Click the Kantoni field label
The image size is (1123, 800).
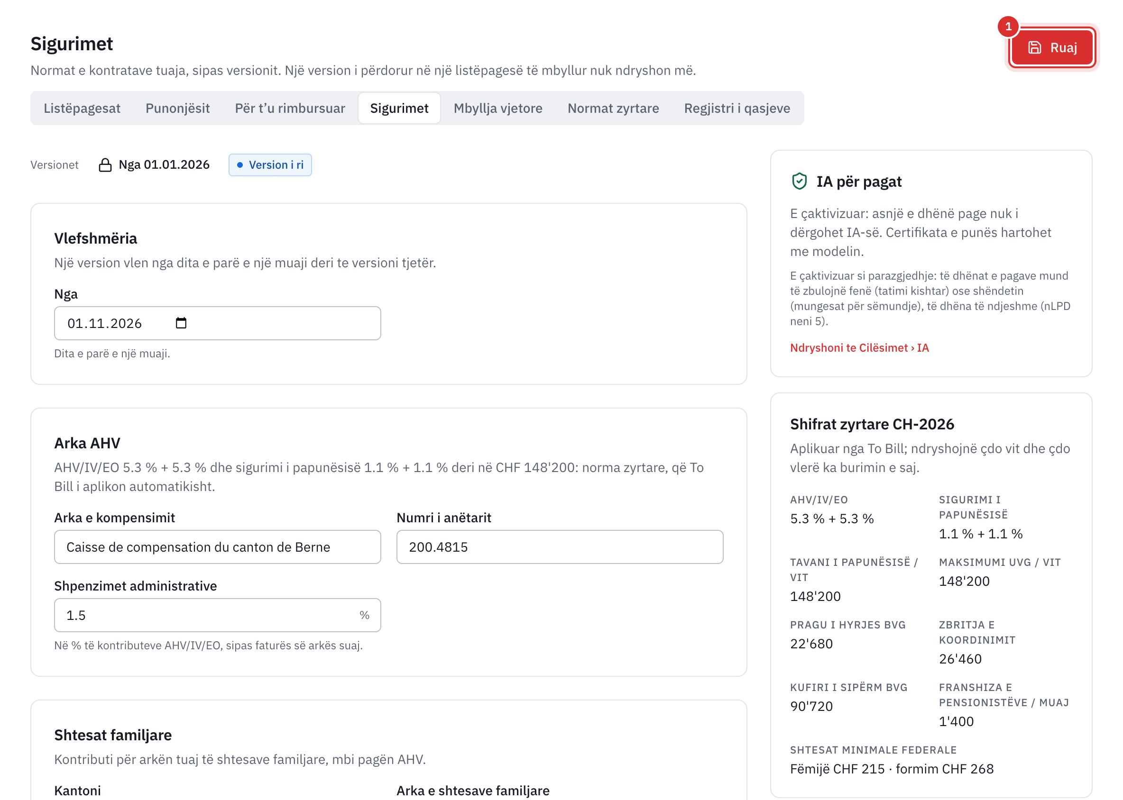pyautogui.click(x=77, y=790)
